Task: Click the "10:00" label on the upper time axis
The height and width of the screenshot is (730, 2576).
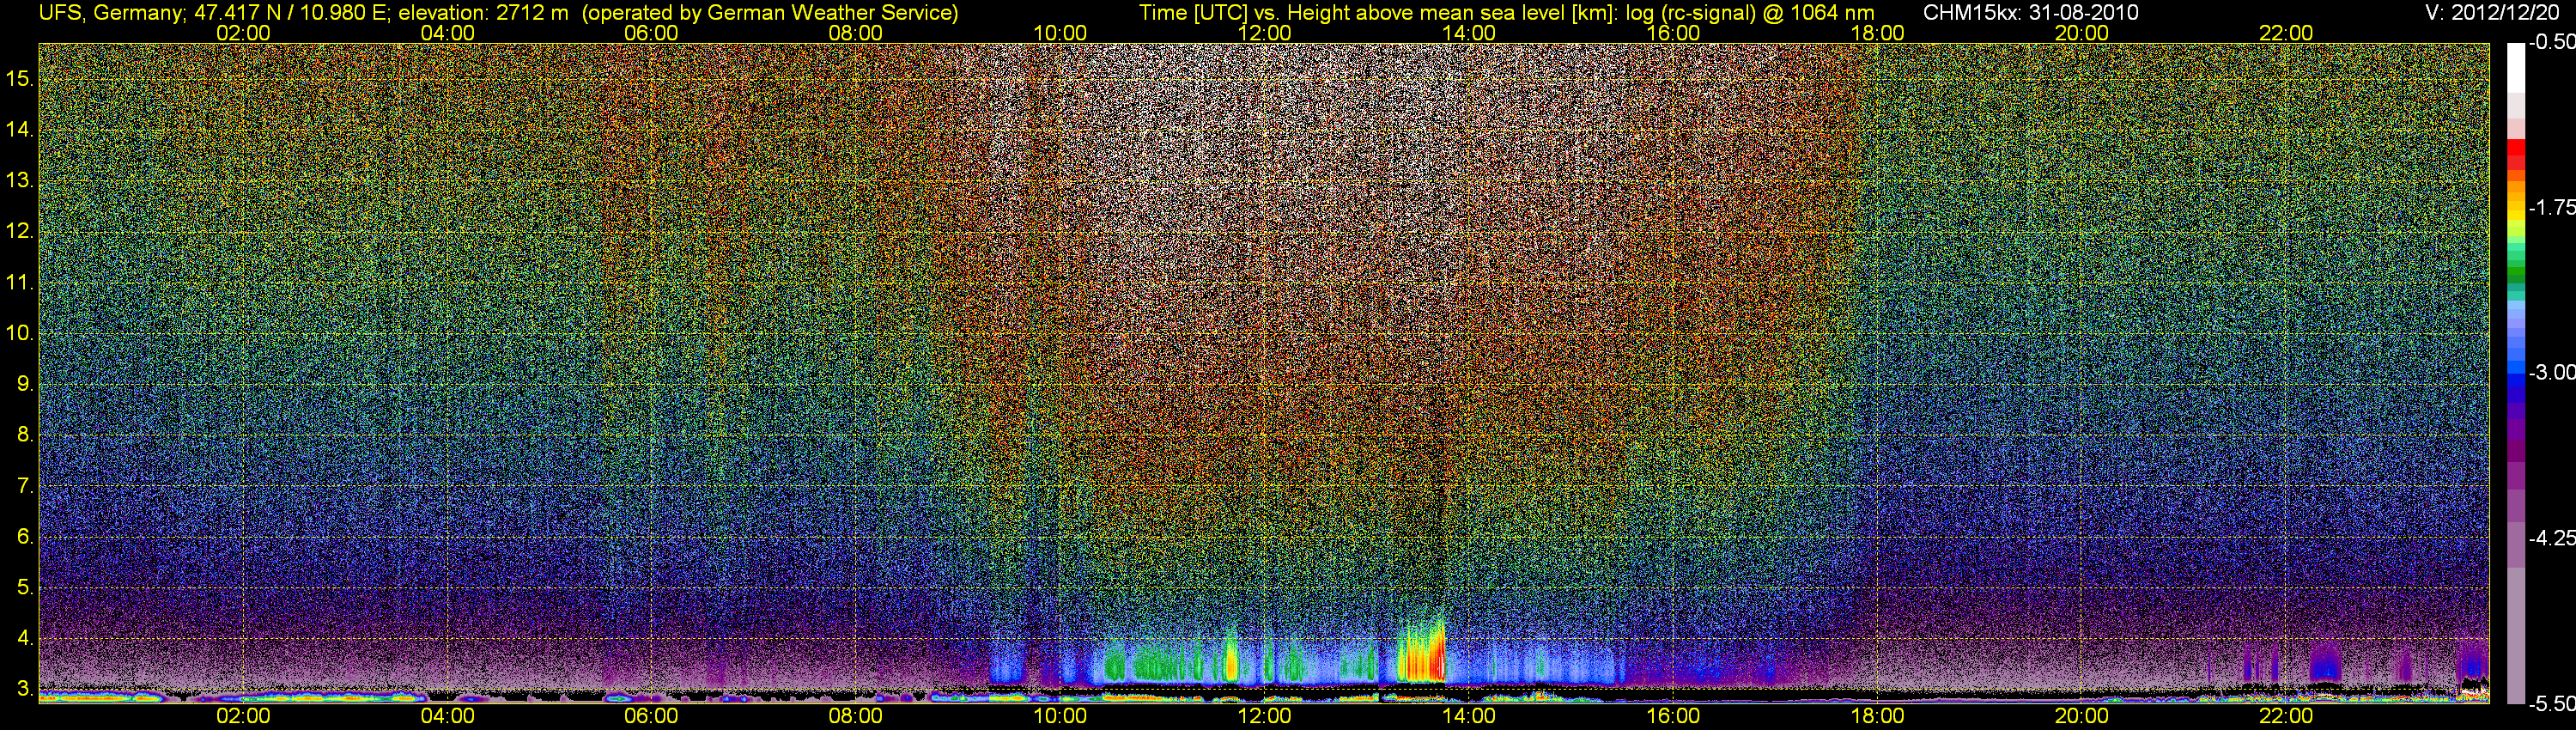Action: (x=1060, y=33)
